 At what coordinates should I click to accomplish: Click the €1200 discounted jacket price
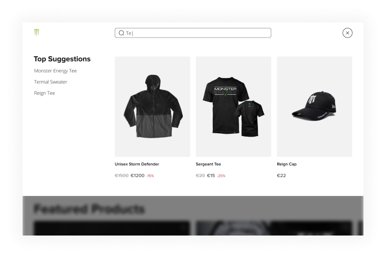pyautogui.click(x=137, y=176)
